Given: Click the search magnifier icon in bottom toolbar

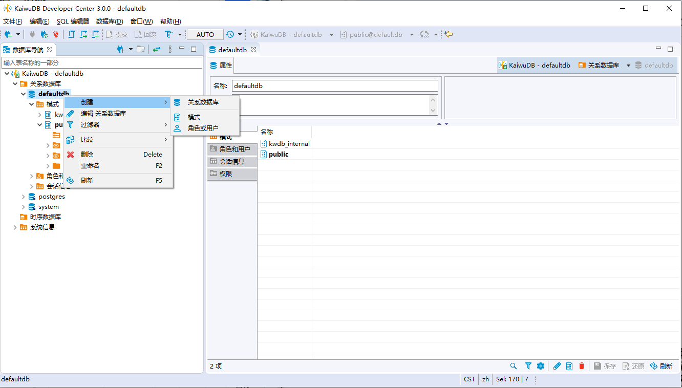Looking at the screenshot, I should (x=514, y=366).
